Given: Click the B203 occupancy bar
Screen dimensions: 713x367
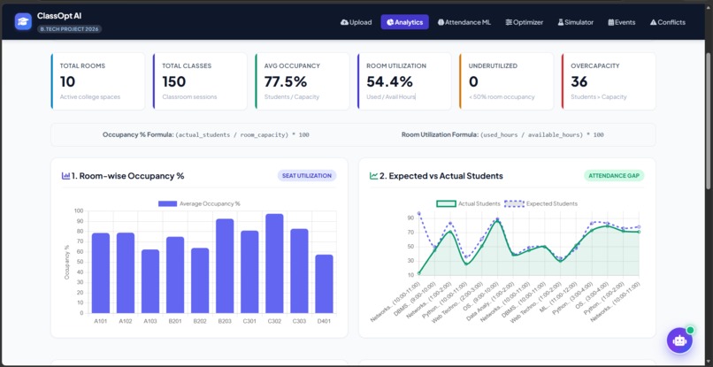Looking at the screenshot, I should point(225,266).
